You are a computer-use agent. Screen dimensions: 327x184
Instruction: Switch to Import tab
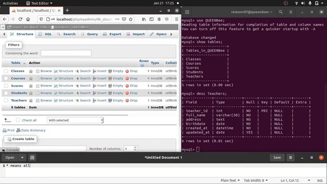[136, 34]
